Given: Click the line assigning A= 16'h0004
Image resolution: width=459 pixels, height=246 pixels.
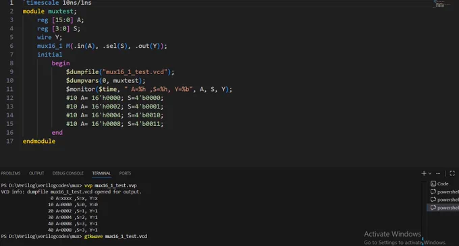Looking at the screenshot, I should 115,115.
